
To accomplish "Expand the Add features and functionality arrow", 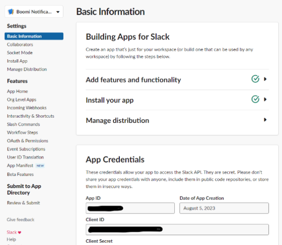I will (x=265, y=79).
